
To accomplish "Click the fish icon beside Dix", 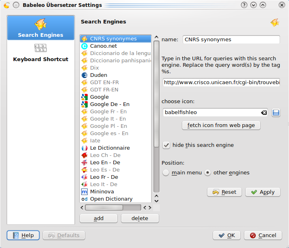I will click(x=84, y=68).
